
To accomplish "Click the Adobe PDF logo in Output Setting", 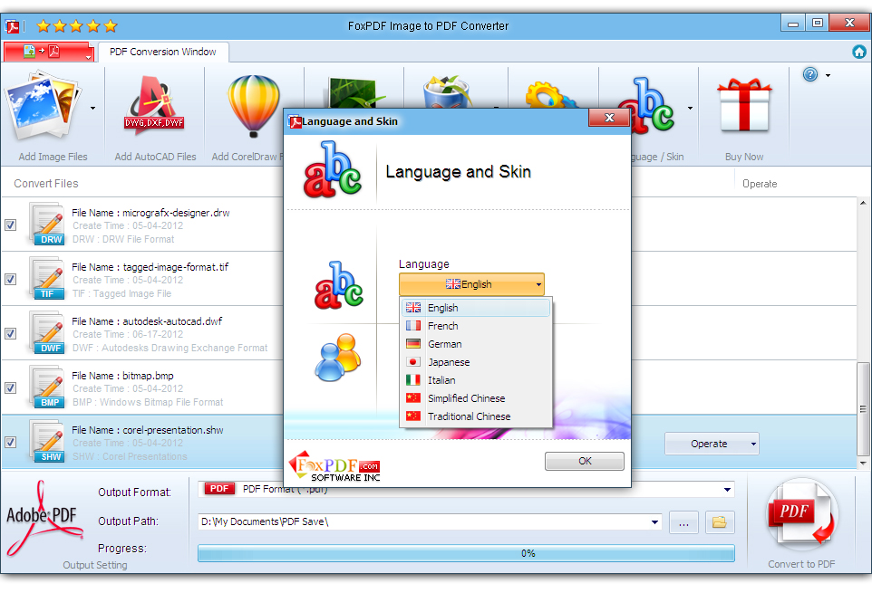I will [x=44, y=518].
